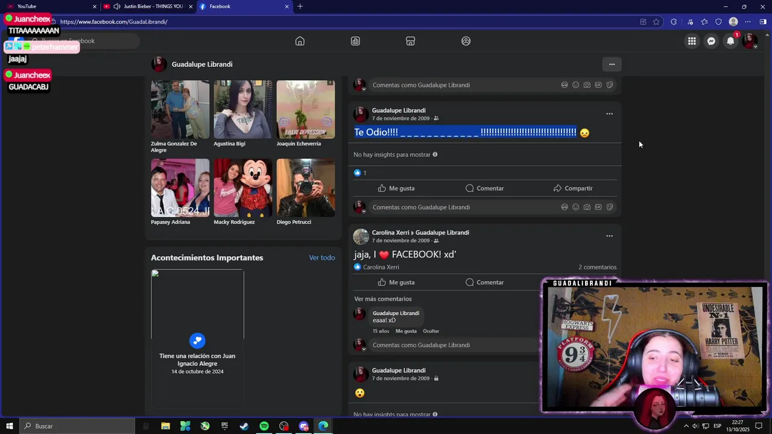Insert emoji in the 'Te Odio' post comment box
The width and height of the screenshot is (772, 434).
tap(575, 207)
